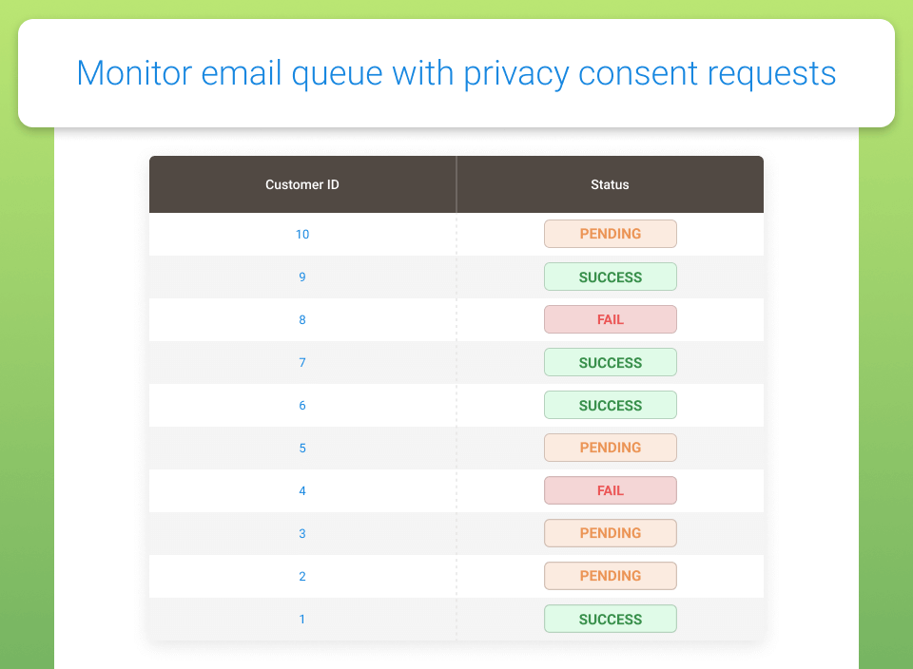Open customer ID 7 link
Viewport: 913px width, 669px height.
302,362
